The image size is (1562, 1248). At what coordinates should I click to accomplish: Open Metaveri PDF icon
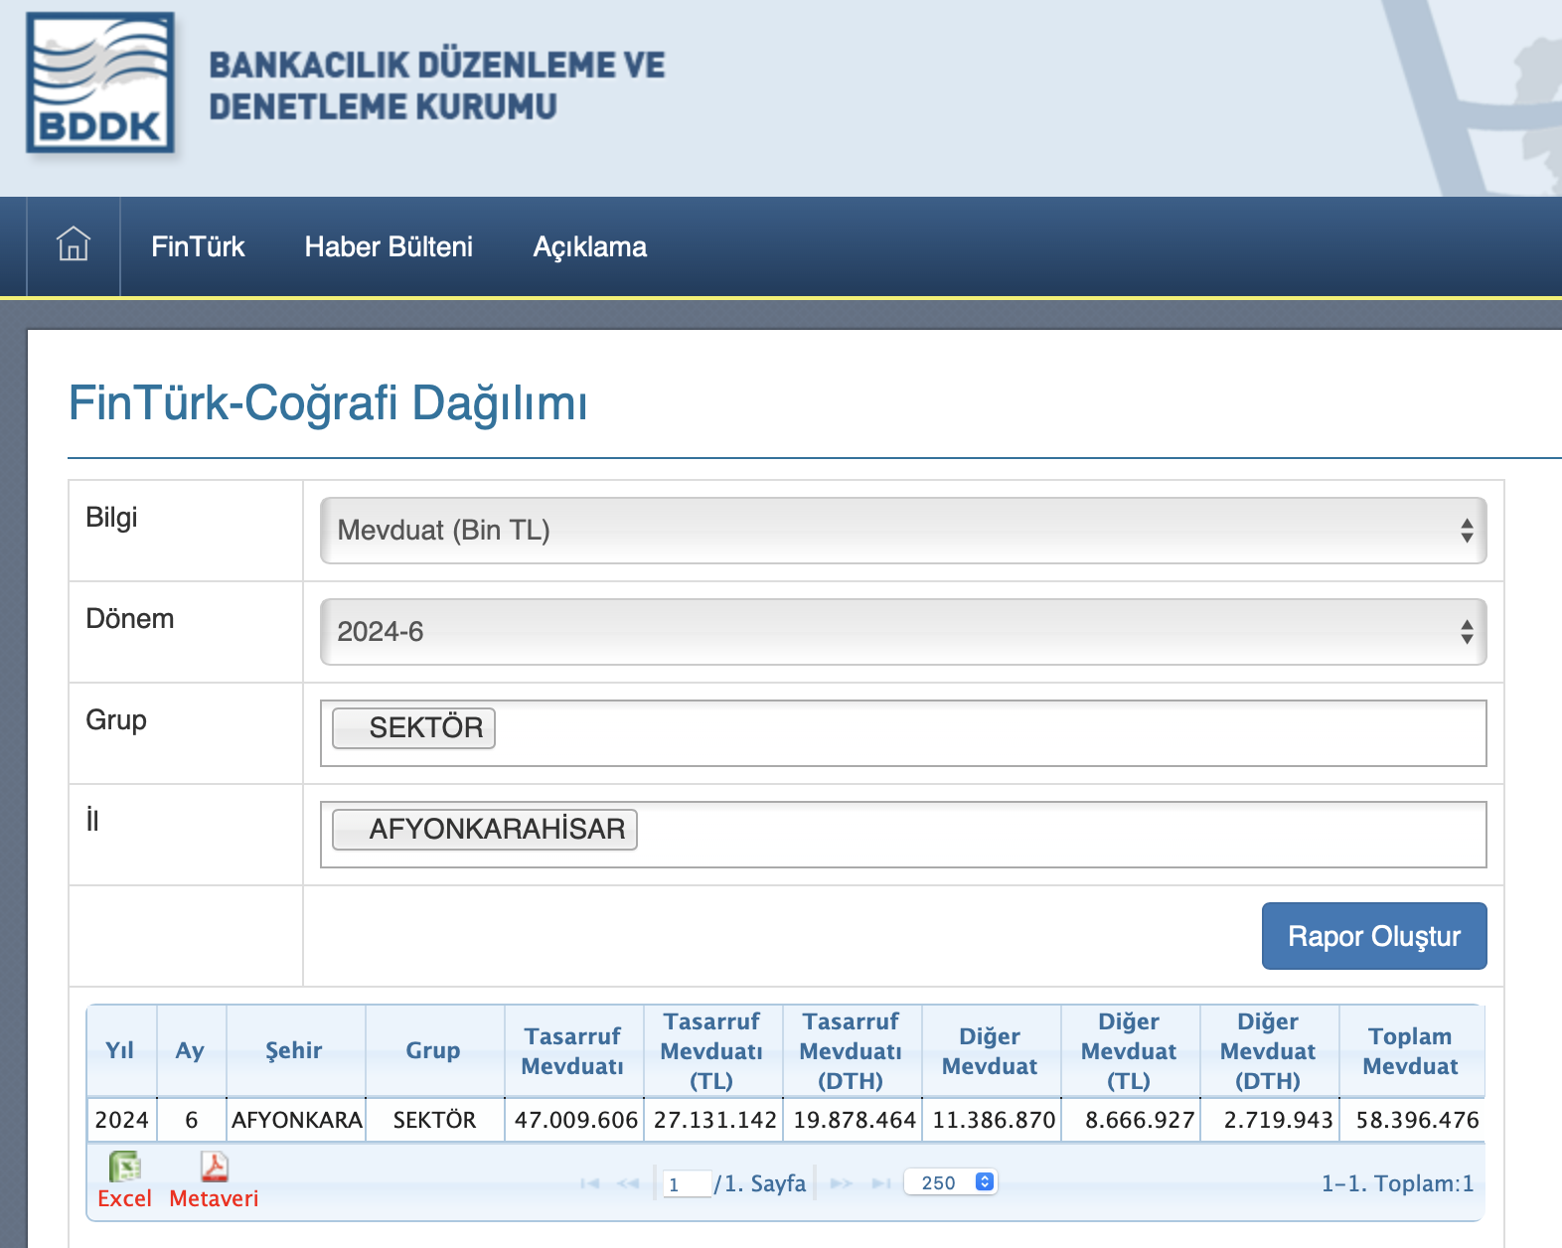click(214, 1167)
